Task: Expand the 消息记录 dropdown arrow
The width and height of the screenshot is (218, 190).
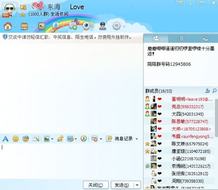Action: coord(136,139)
